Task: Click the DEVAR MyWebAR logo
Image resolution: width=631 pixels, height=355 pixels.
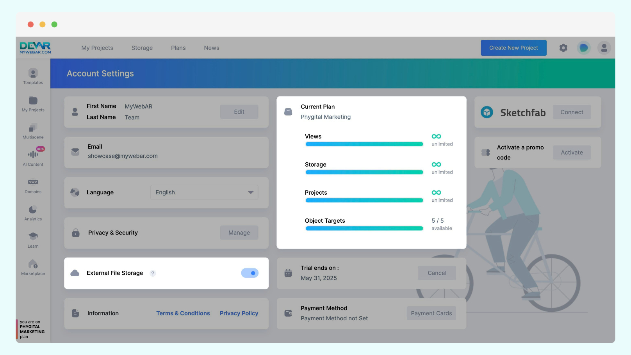Action: coord(35,48)
